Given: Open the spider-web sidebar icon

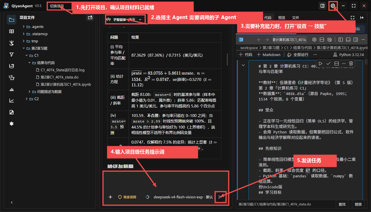Looking at the screenshot, I should click(12, 124).
